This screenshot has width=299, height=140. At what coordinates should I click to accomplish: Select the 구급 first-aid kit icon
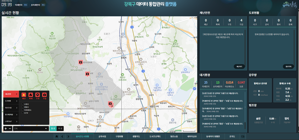click(44, 95)
